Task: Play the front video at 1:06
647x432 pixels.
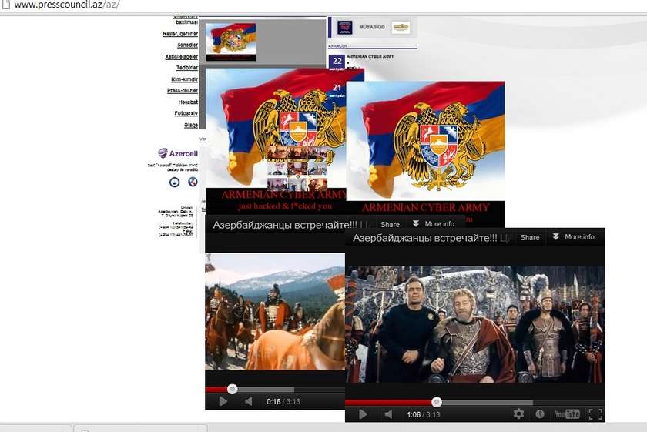Action: (363, 414)
